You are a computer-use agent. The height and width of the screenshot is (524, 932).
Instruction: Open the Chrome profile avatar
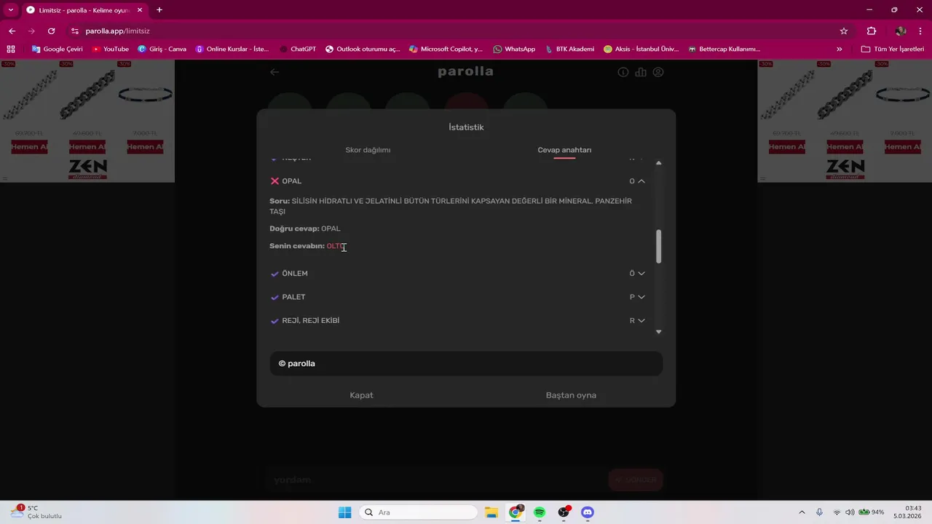point(901,31)
